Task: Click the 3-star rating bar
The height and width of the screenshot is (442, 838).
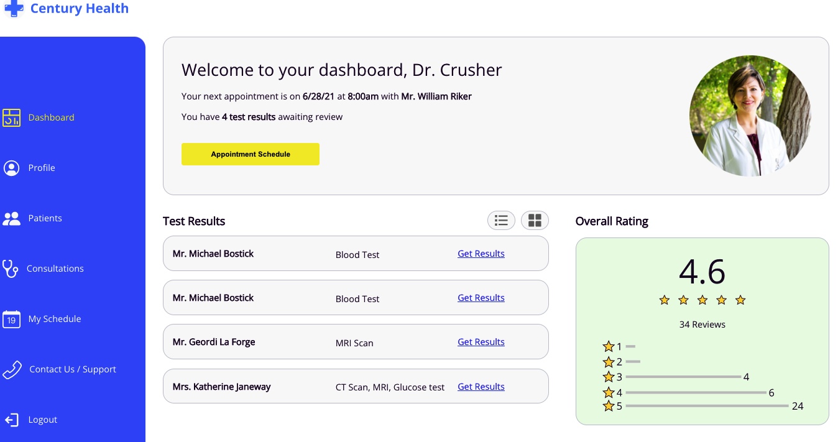Action: (x=683, y=377)
